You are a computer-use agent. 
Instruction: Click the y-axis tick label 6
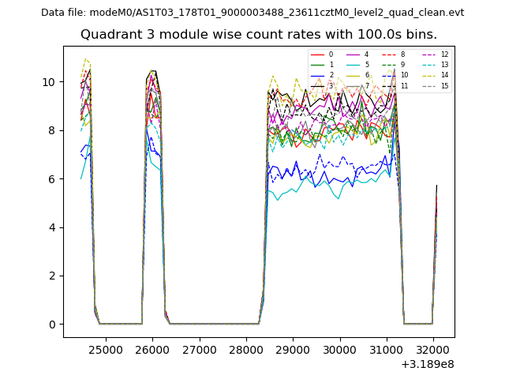(52, 179)
